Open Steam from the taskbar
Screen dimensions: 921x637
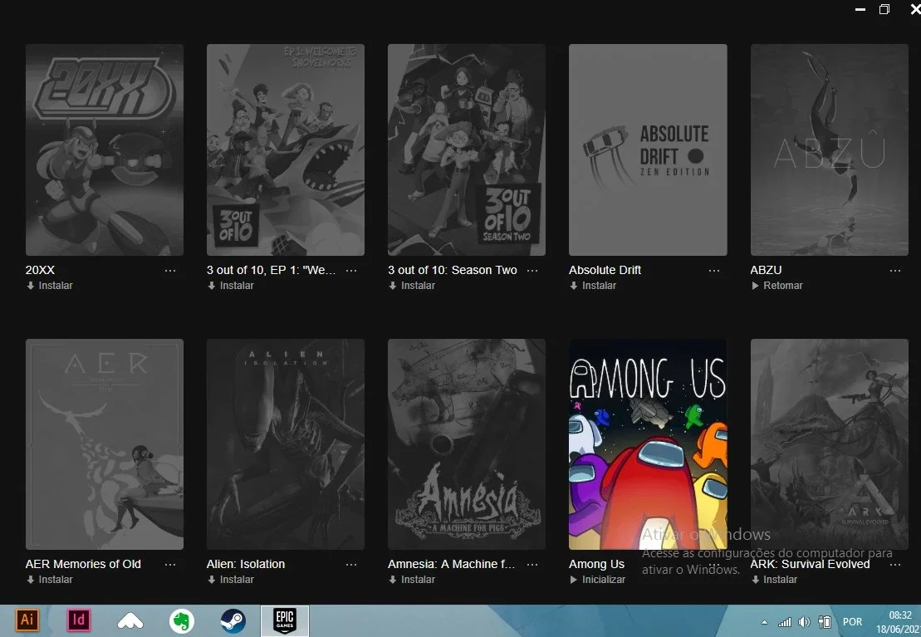(233, 620)
